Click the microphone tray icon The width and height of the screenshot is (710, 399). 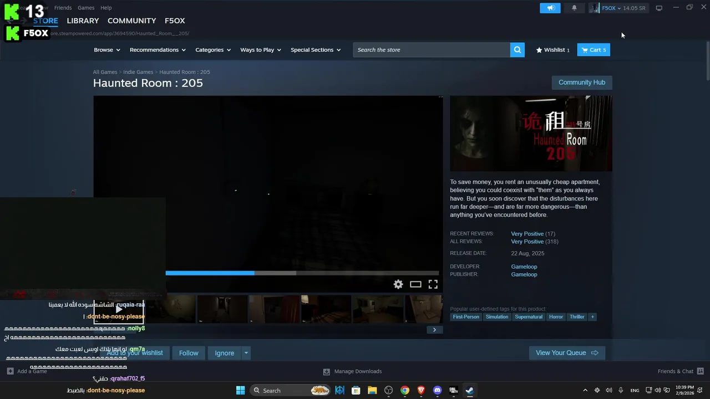(x=621, y=390)
